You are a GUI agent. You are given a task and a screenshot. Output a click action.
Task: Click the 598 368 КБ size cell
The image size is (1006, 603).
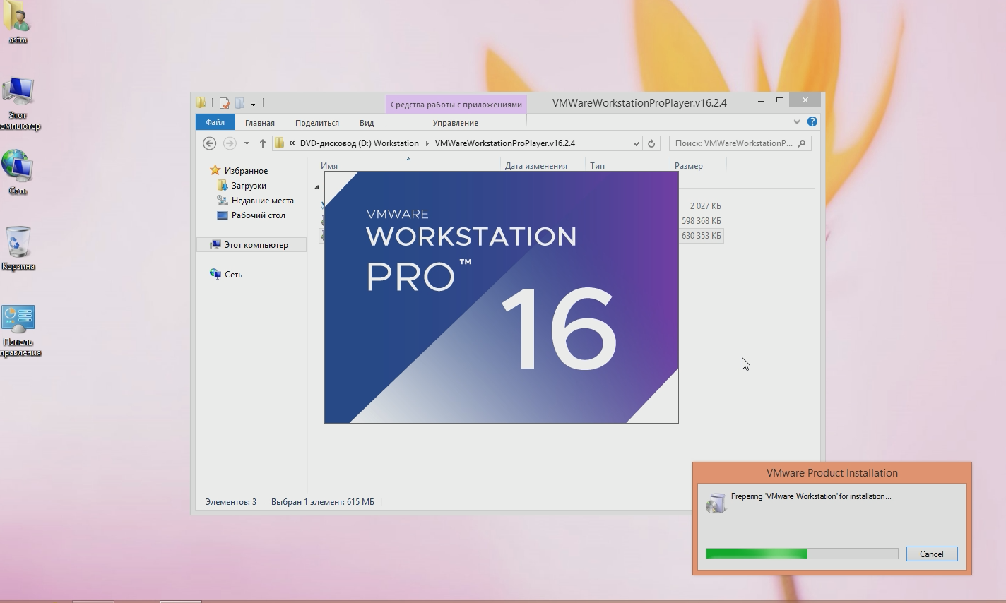coord(701,221)
